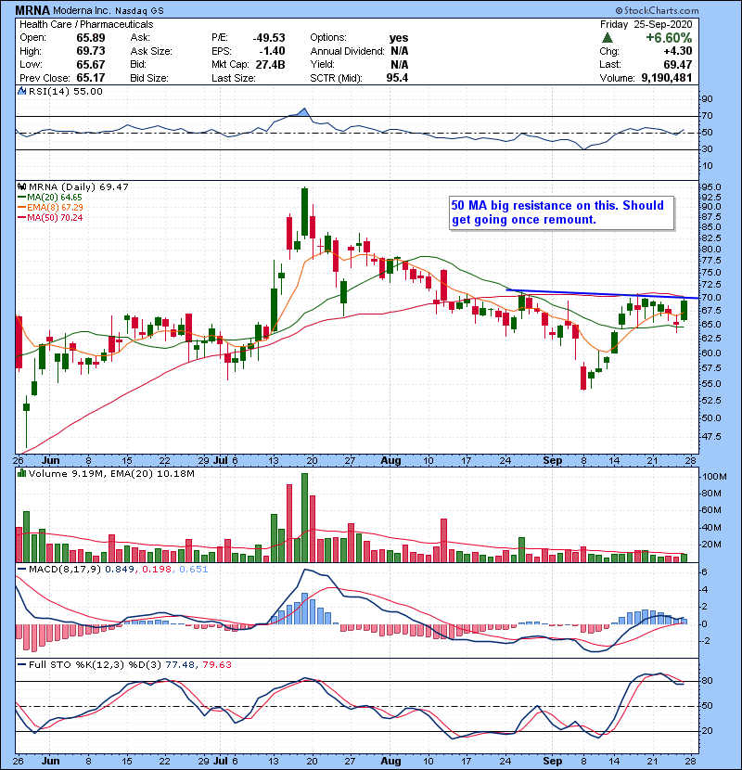Click the green MA(20) legend line marker
Image resolution: width=742 pixels, height=770 pixels.
(x=21, y=198)
